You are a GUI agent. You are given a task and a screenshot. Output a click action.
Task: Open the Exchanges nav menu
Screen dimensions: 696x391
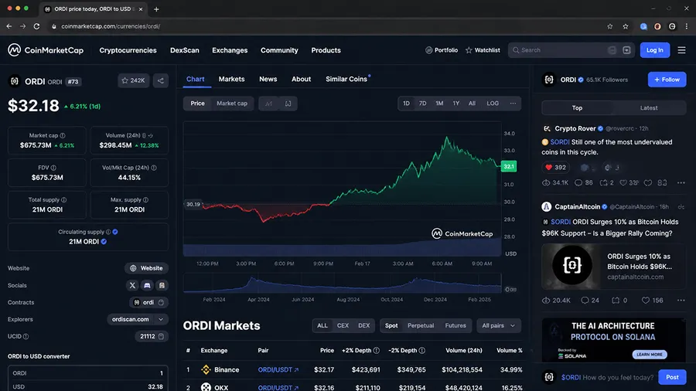click(x=230, y=50)
